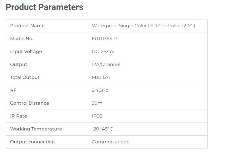Click the Product Parameters heading
Image resolution: width=237 pixels, height=152 pixels.
pos(45,7)
